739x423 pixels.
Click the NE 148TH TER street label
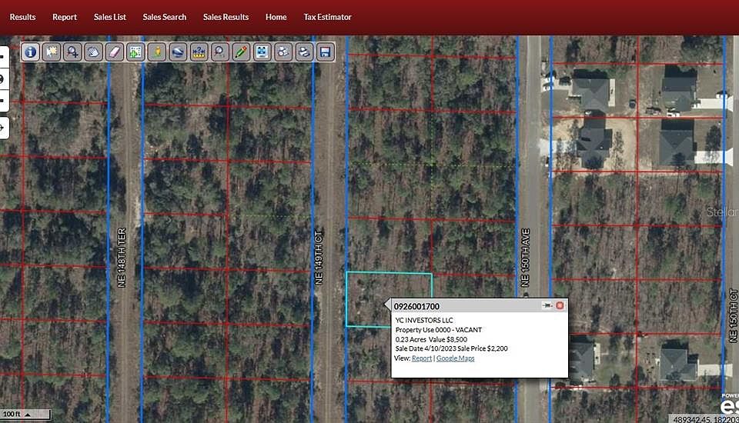pos(122,258)
